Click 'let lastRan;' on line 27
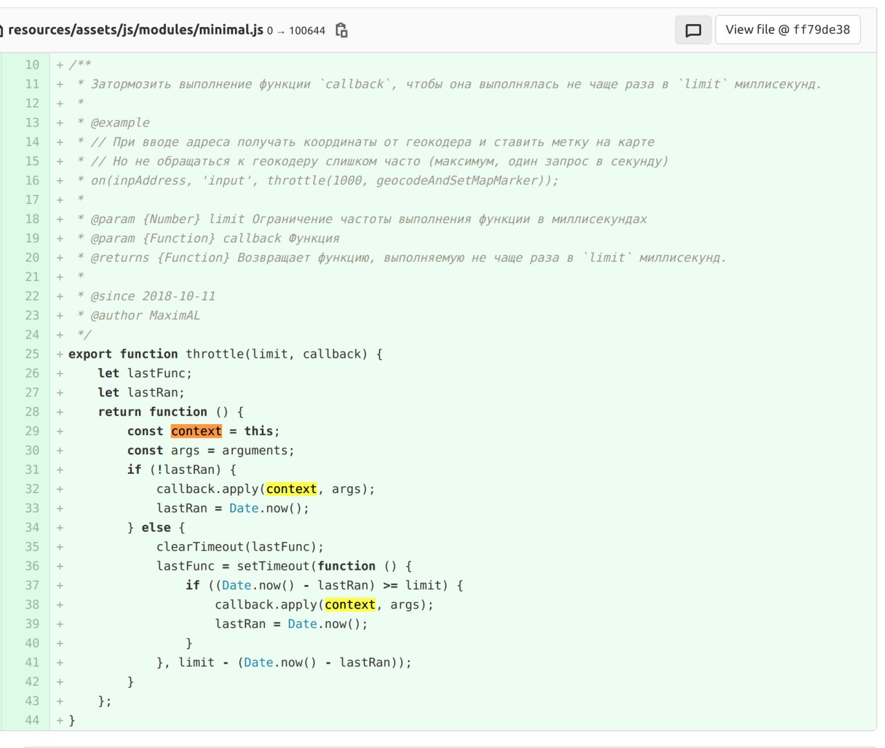 click(x=141, y=393)
